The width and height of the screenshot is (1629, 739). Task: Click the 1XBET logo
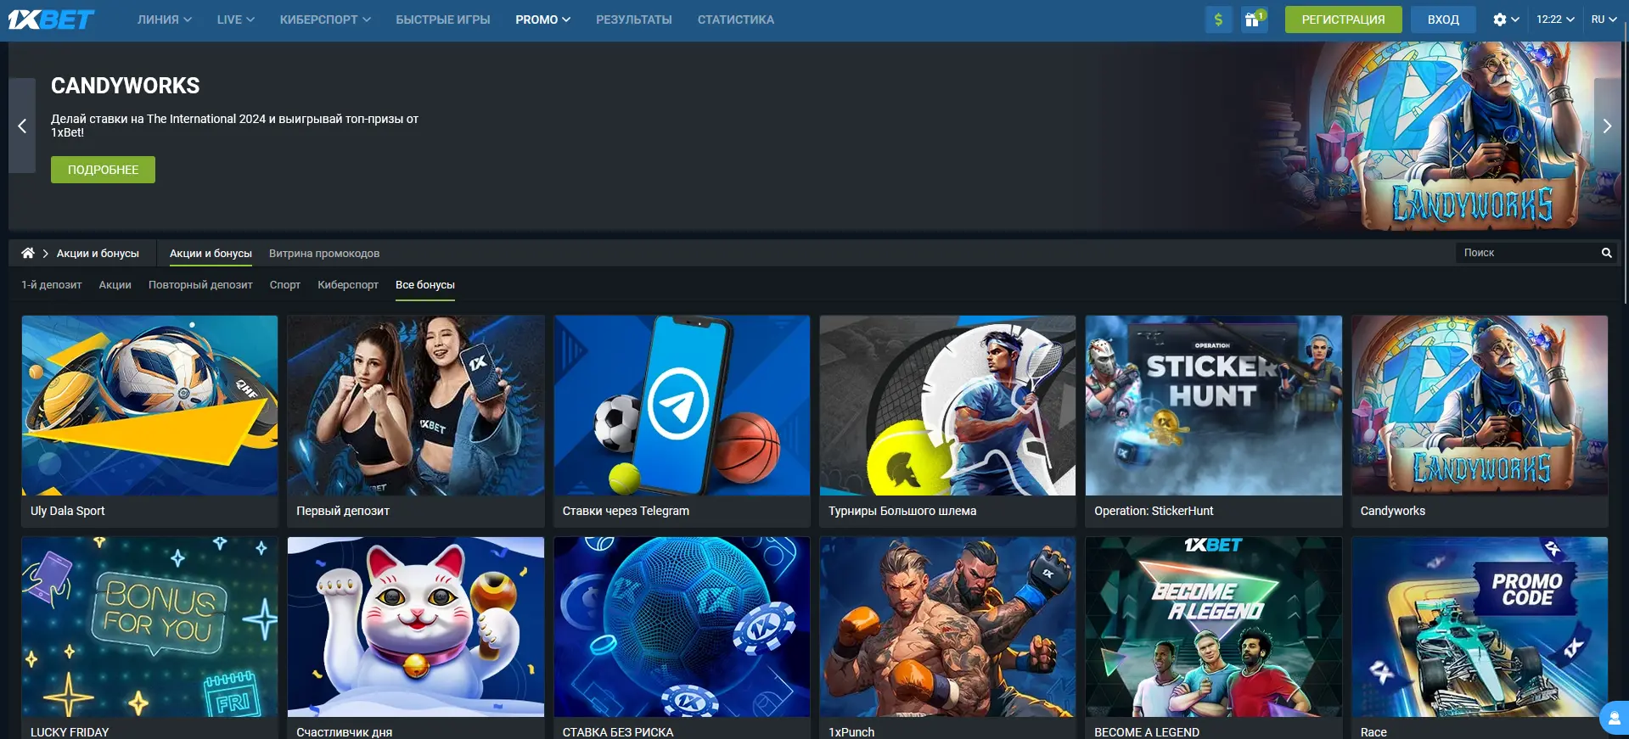point(51,20)
